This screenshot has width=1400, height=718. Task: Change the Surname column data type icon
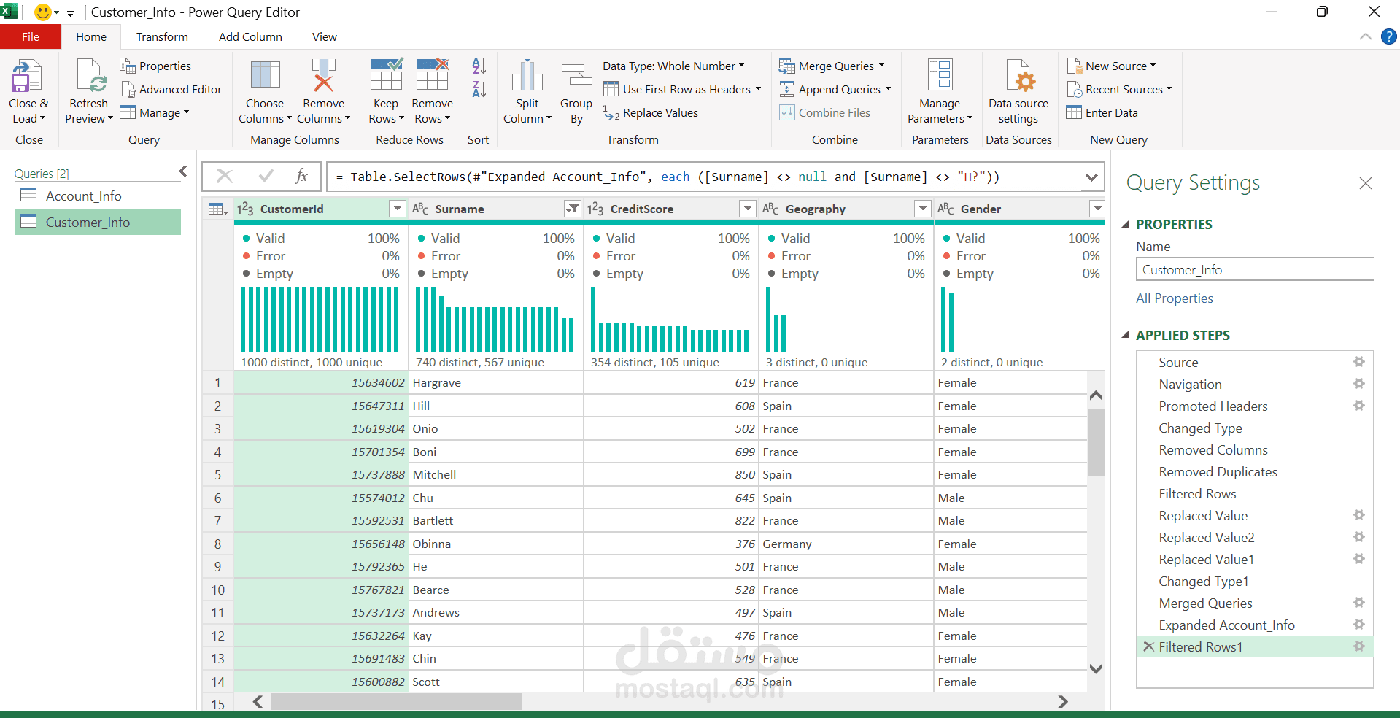click(420, 209)
